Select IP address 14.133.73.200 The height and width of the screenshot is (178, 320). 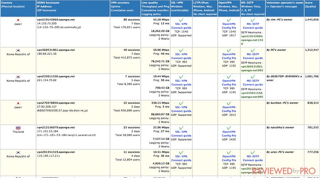(47, 23)
